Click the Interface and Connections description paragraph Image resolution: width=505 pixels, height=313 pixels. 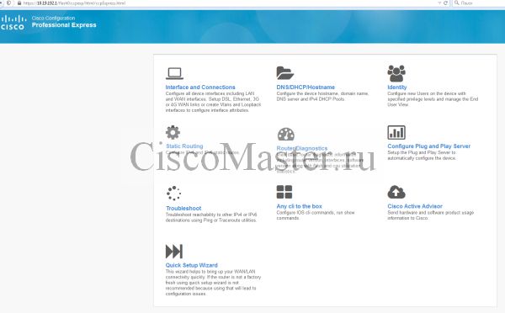coord(213,102)
